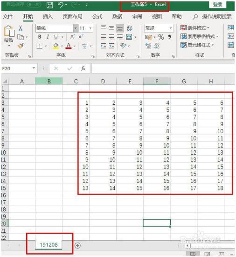236x257 pixels.
Task: Apply Bold formatting
Action: 40,37
